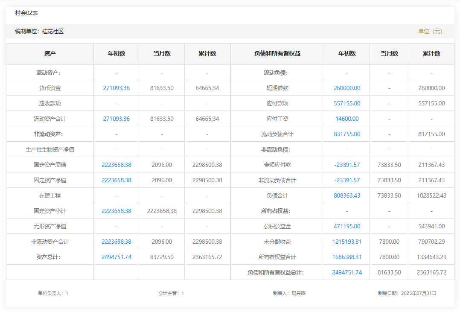This screenshot has width=460, height=312.
Task: Select the 负债合计 累计数 cell 1028522.43
Action: tap(431, 195)
